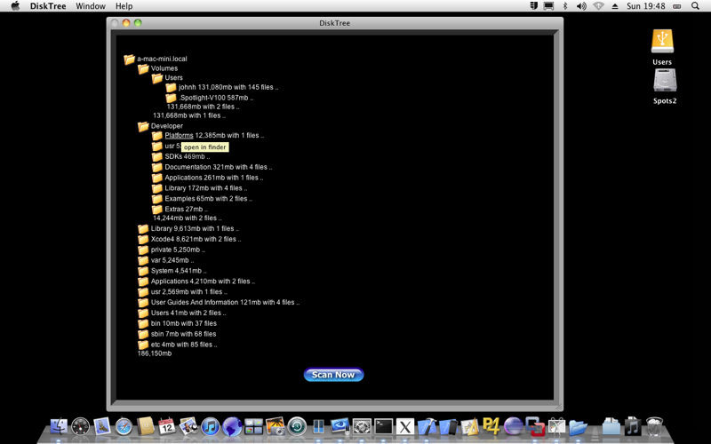Open the Platforms folder link
This screenshot has height=444, width=711.
click(179, 136)
